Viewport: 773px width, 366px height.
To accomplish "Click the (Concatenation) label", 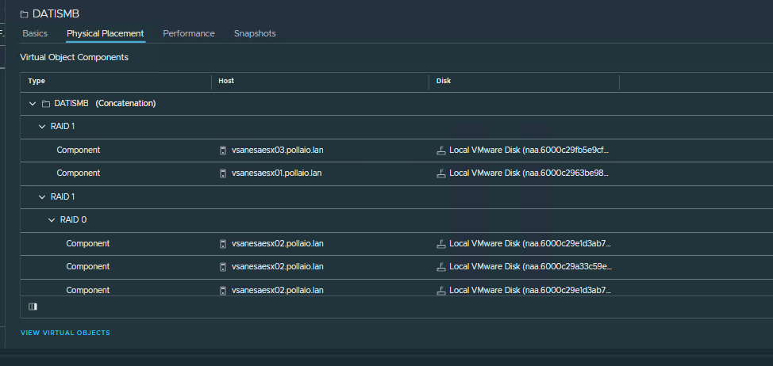I will 125,104.
